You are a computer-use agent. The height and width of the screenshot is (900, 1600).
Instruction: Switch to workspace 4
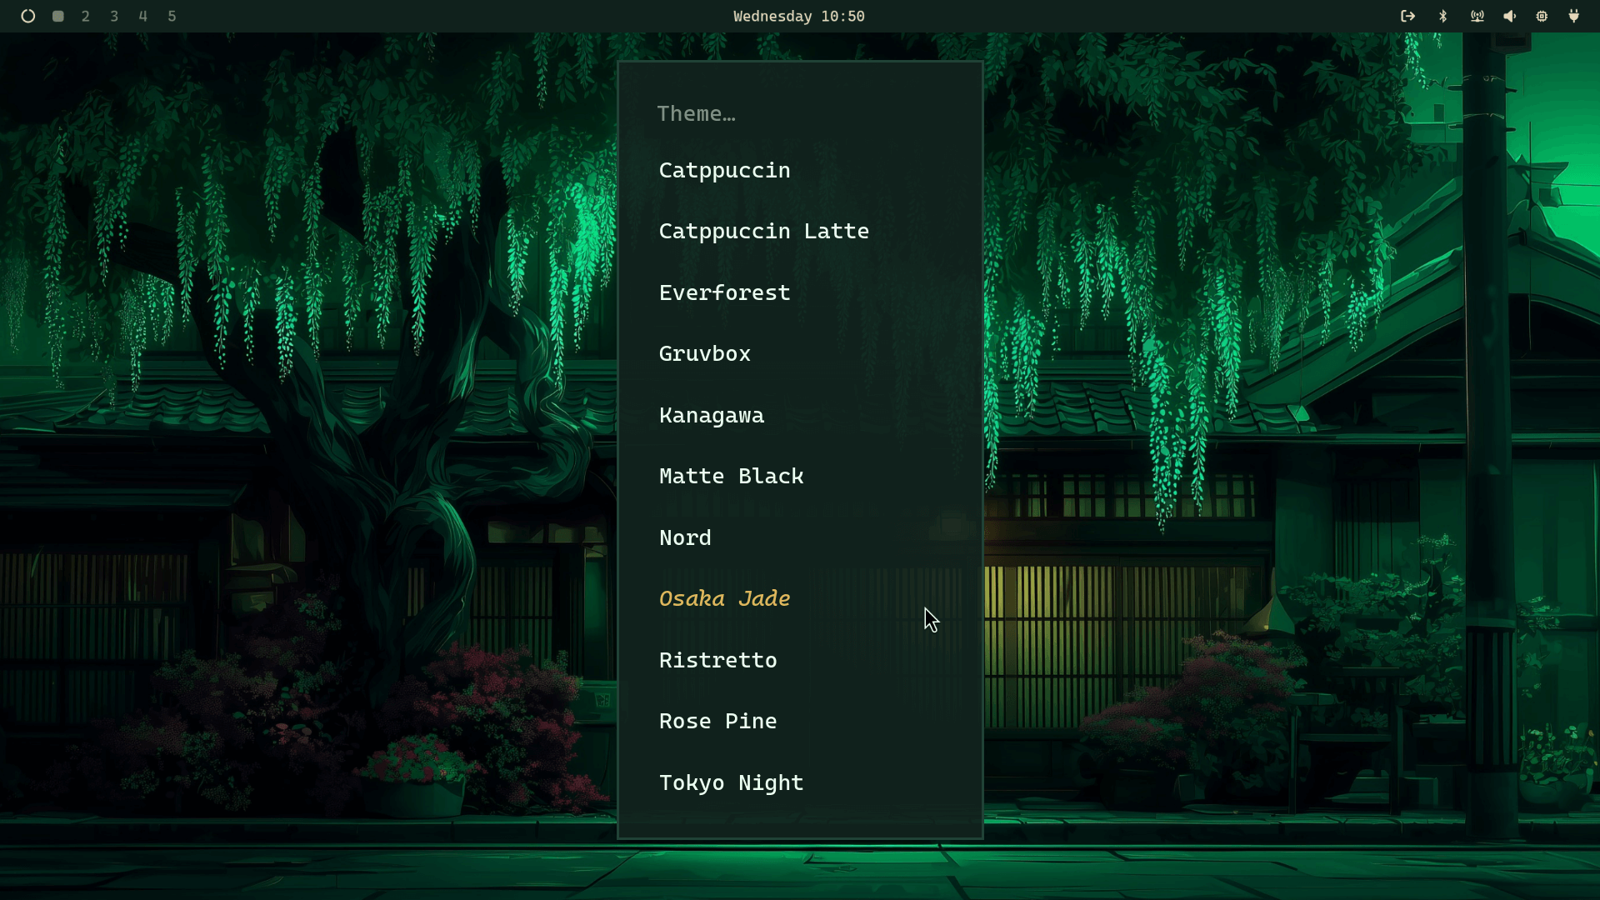coord(143,16)
